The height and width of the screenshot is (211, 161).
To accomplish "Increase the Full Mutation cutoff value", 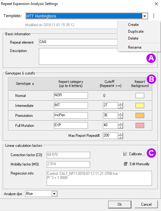I will (x=121, y=124).
